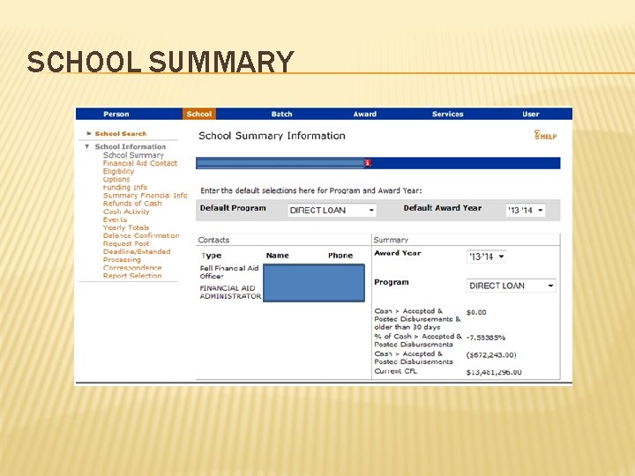Open Refunds of Cash link

coord(132,204)
